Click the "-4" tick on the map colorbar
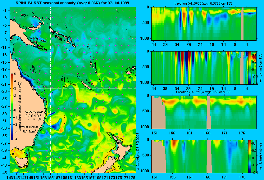 15,139
